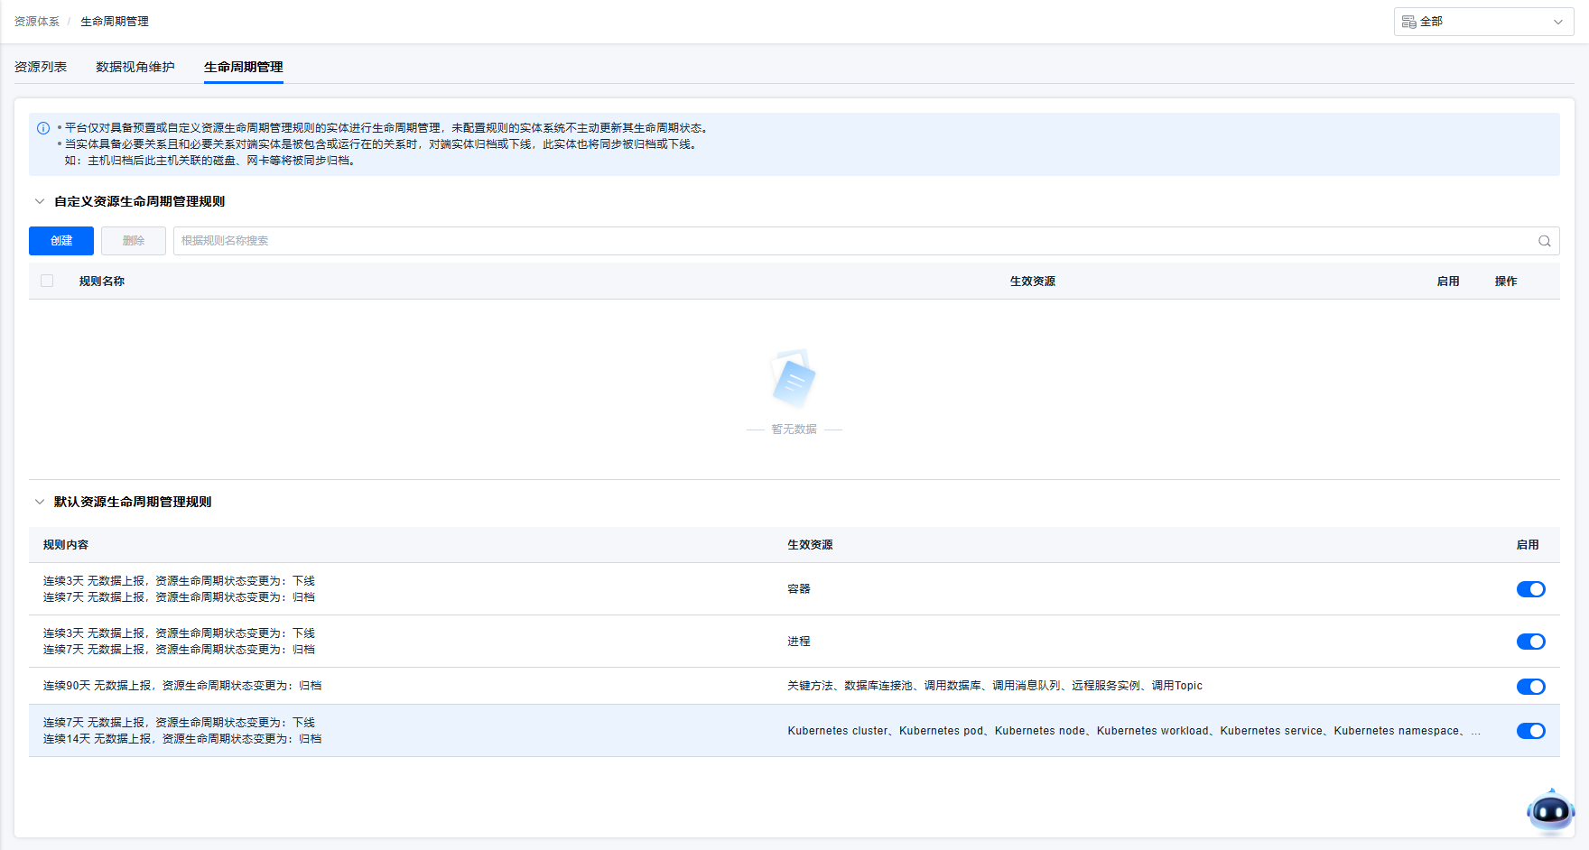Collapse the 默认资源生命周期管理规则 section
The image size is (1589, 850).
click(x=40, y=502)
